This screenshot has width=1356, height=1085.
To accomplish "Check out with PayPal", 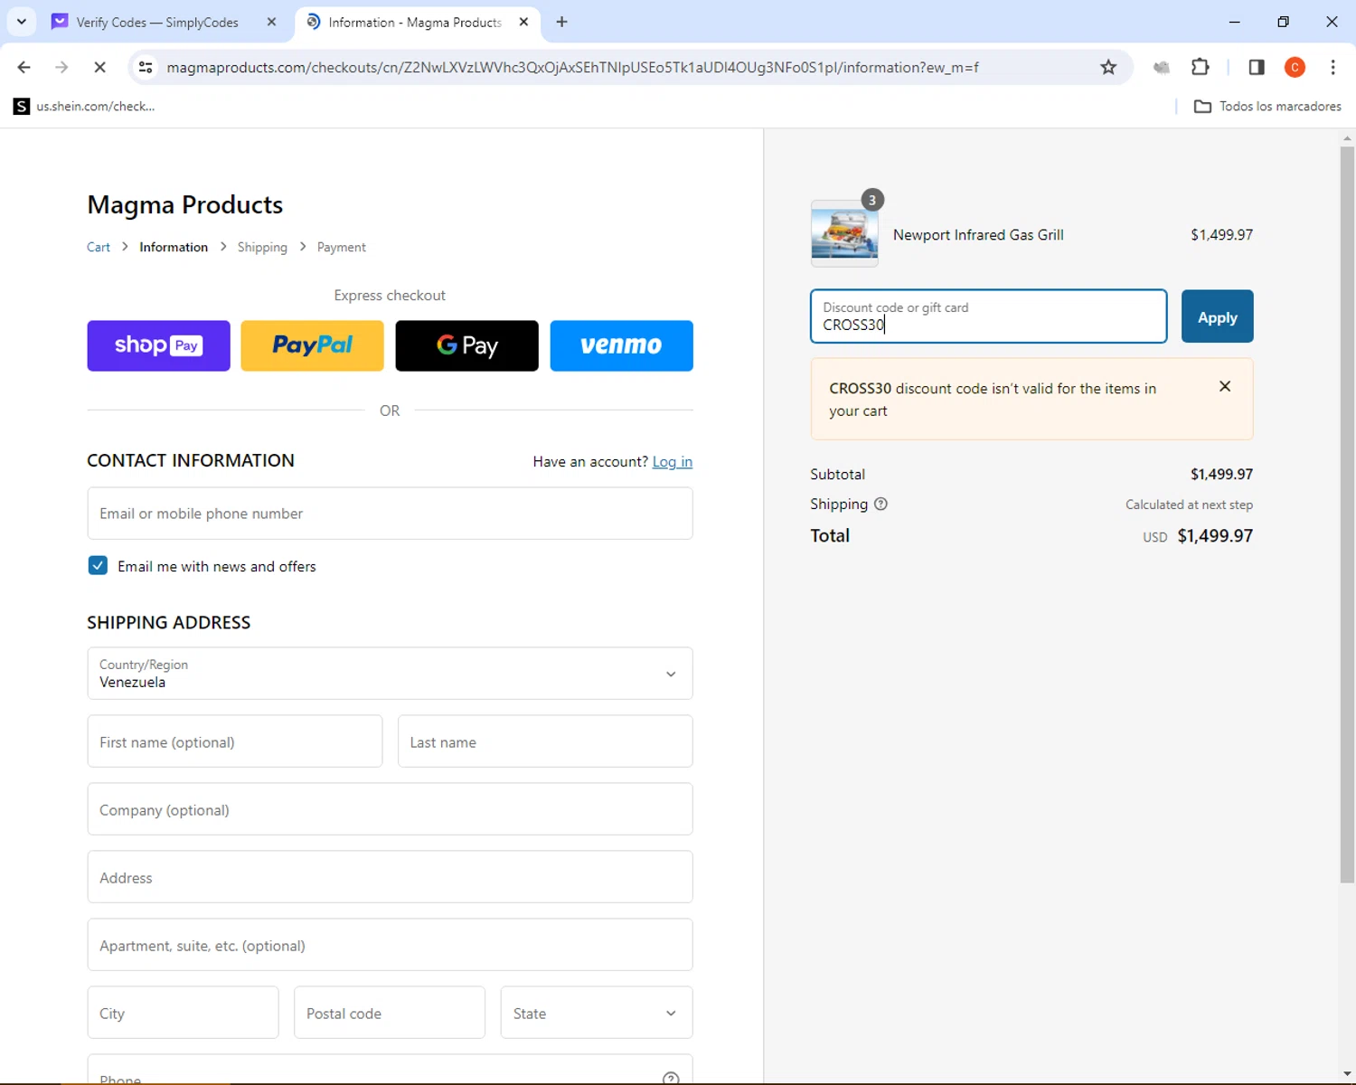I will pos(312,345).
